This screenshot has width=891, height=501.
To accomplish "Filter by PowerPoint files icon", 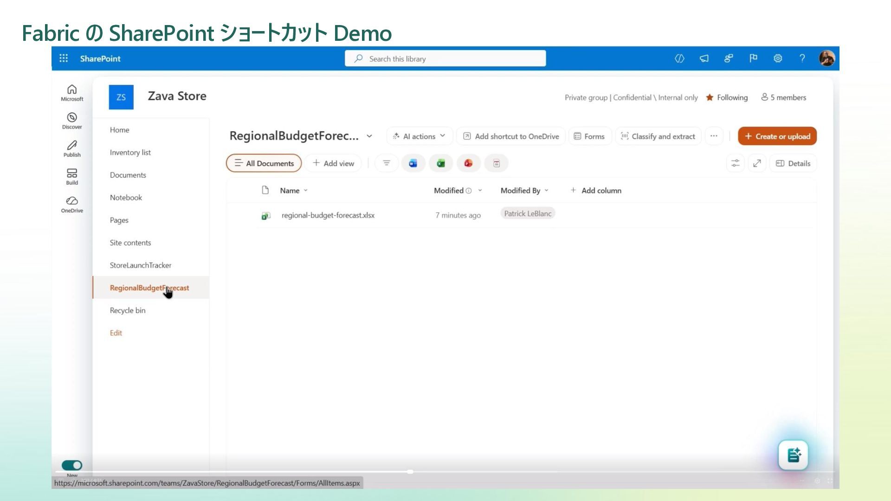I will [x=469, y=163].
